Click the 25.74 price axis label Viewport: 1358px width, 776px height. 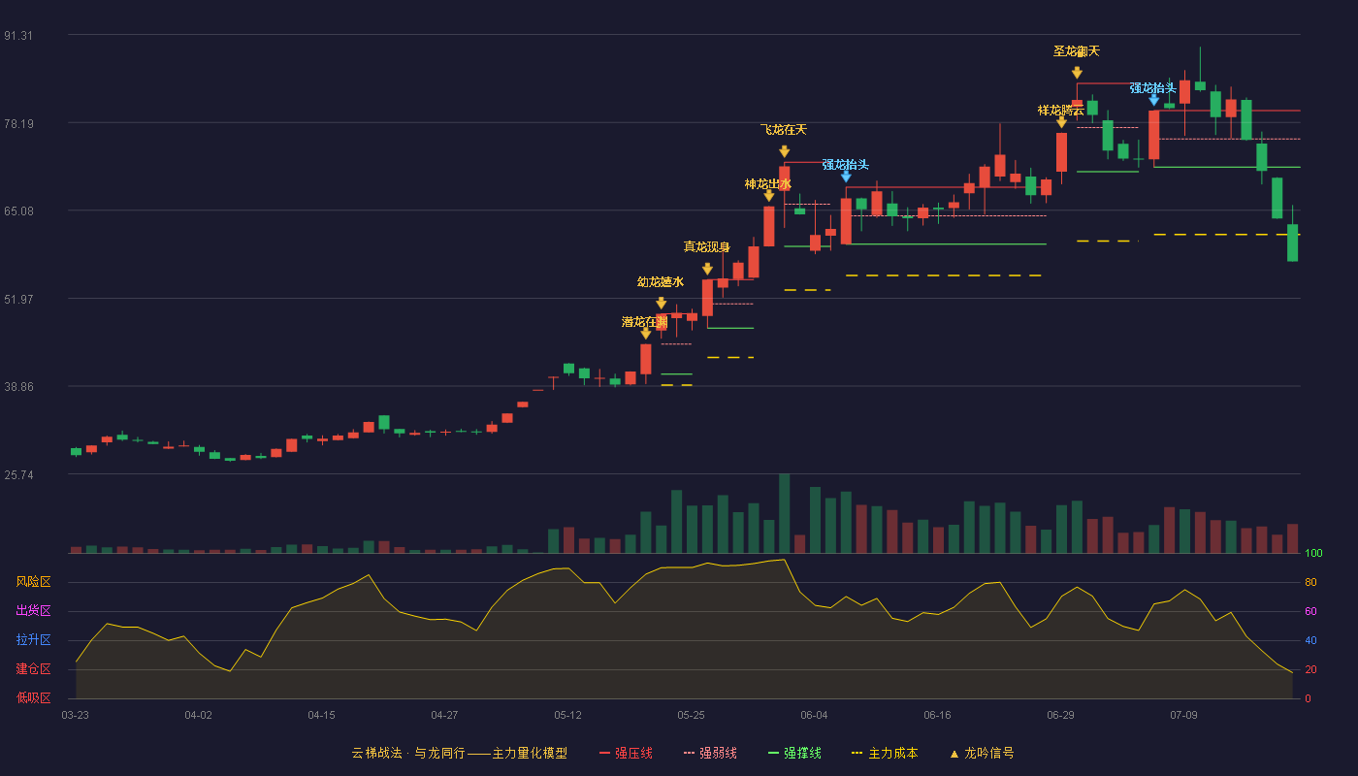tap(18, 475)
